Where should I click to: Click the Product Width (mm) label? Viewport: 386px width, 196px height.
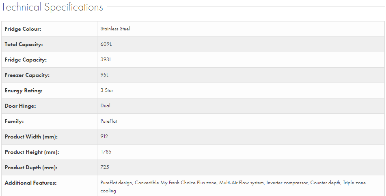[31, 137]
